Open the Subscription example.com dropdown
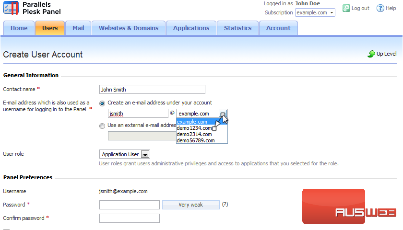The image size is (403, 230). (315, 12)
